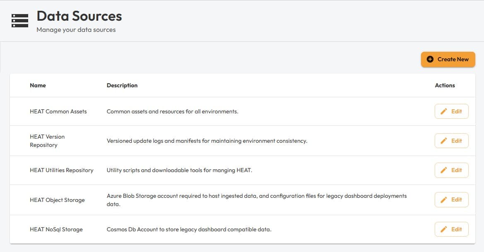Select the HEAT Utilities Repository row

point(207,170)
